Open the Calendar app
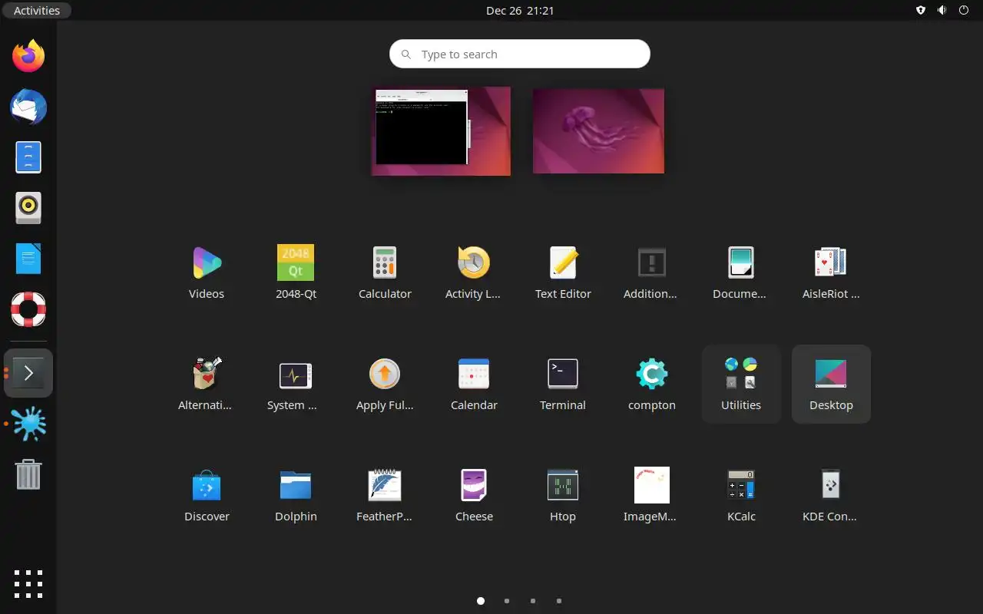The height and width of the screenshot is (614, 983). tap(474, 384)
